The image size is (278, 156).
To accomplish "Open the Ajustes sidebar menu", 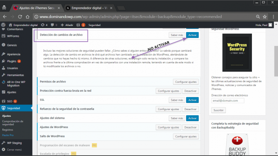I will pyautogui.click(x=12, y=92).
